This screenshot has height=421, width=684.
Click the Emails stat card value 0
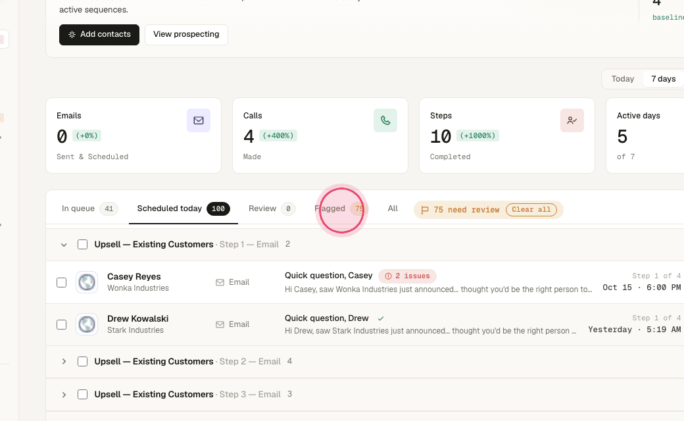62,137
